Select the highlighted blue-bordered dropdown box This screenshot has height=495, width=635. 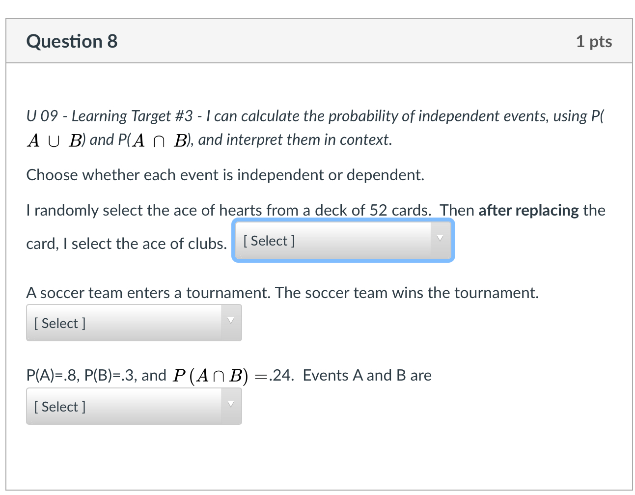pos(342,241)
